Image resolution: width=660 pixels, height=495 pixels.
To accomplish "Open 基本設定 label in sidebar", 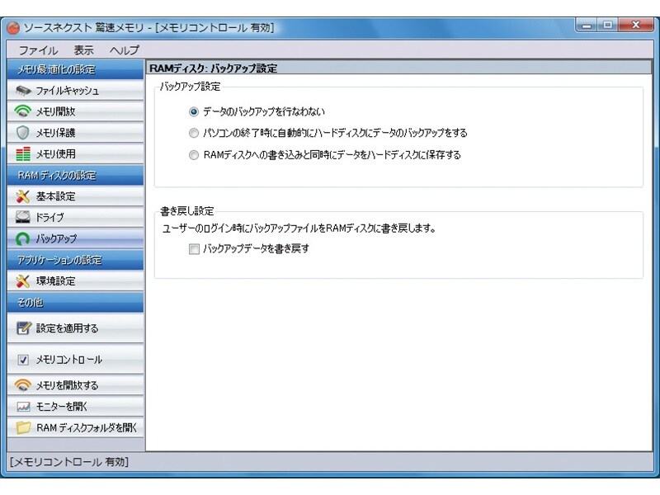I will [55, 196].
